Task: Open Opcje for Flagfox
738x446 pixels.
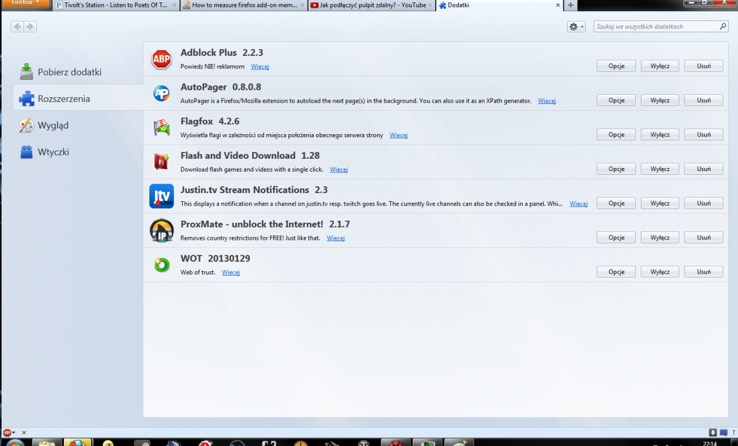Action: pos(617,135)
